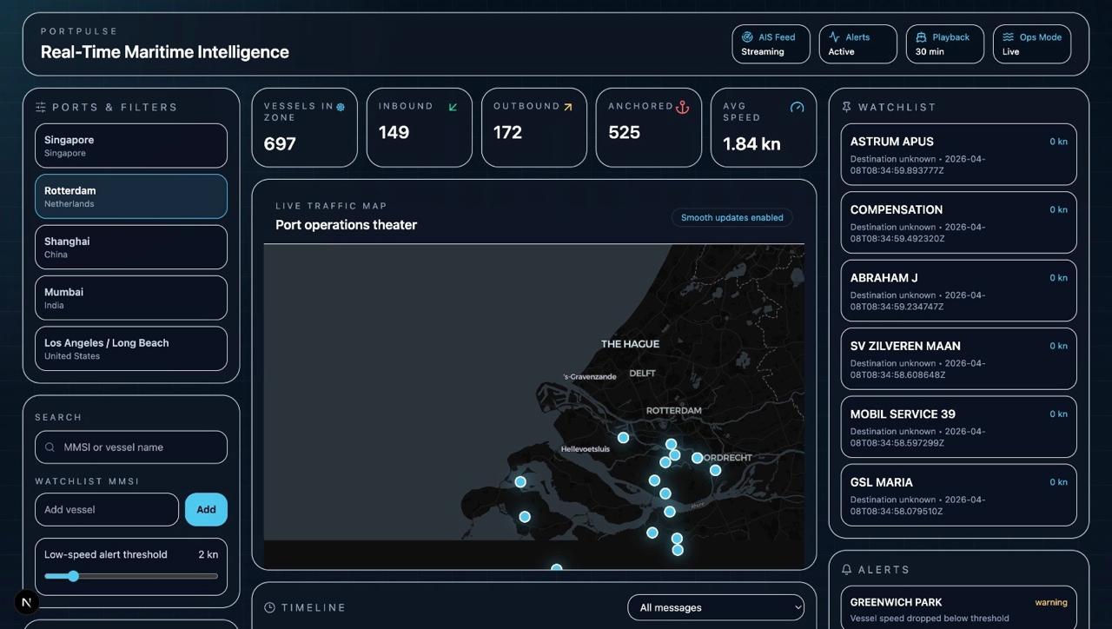Click the anchor icon on Anchored card
1112x629 pixels.
(x=682, y=107)
